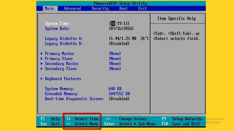Click the Secondary Slave None value
This screenshot has width=234, height=131.
115,69
